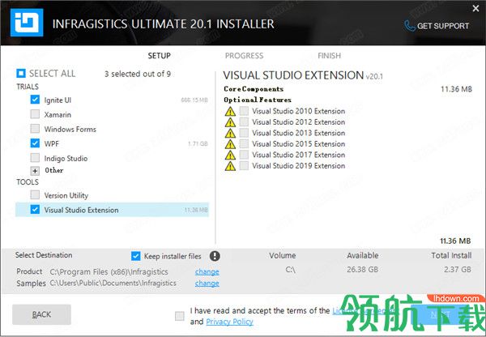486x337 pixels.
Task: Click warning icon beside Visual Studio 2010 Extension
Action: 230,111
